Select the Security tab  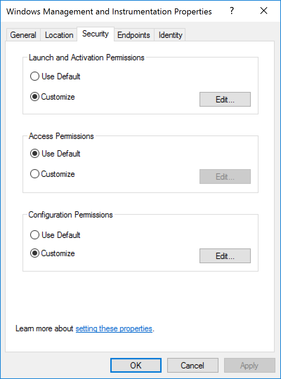[96, 34]
